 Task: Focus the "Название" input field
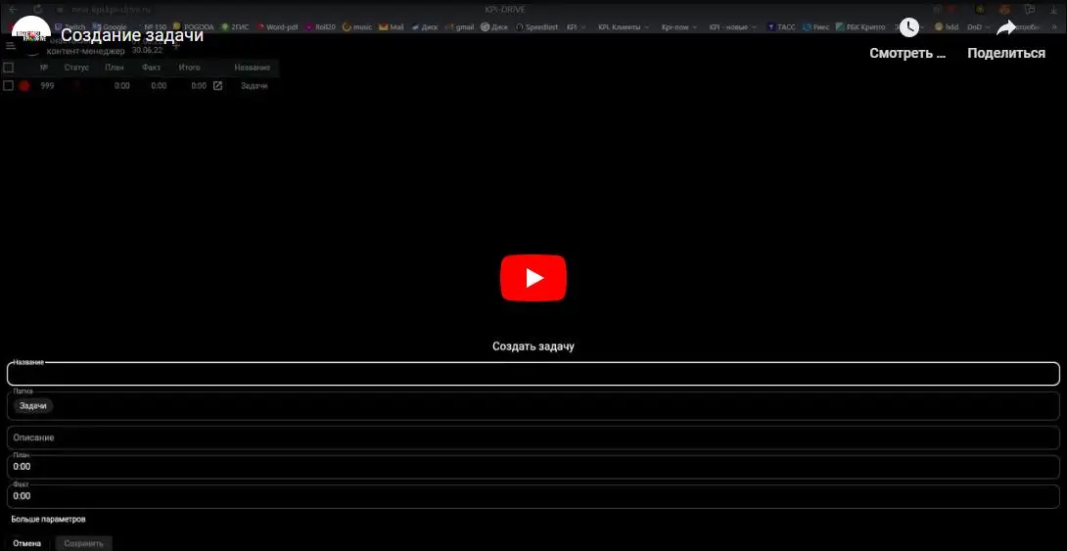[x=533, y=374]
